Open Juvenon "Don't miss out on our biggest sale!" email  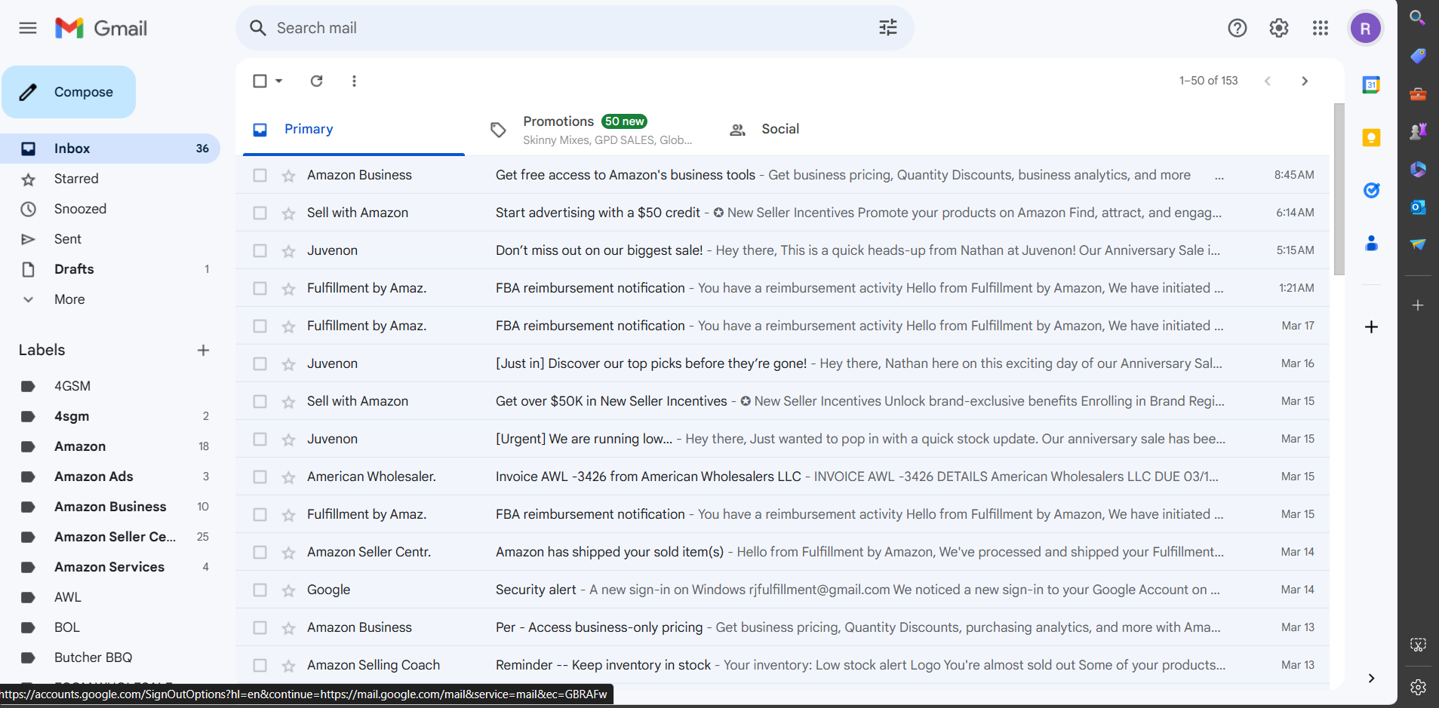pos(783,250)
